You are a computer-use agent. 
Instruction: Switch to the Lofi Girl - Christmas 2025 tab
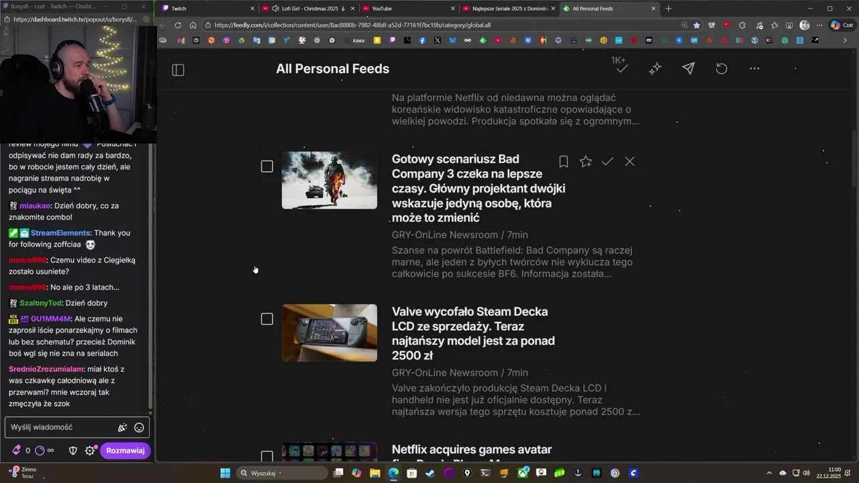(309, 9)
